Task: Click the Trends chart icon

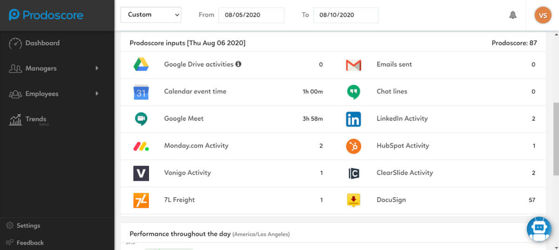Action: (x=15, y=119)
